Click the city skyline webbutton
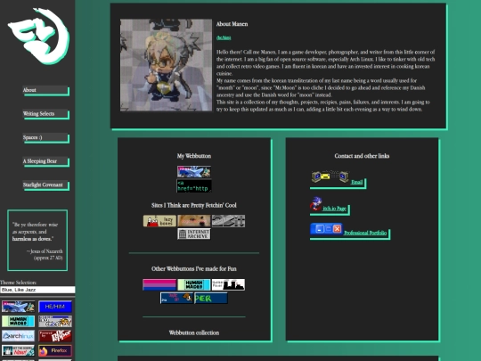Image resolution: width=481 pixels, height=361 pixels. coord(228,285)
